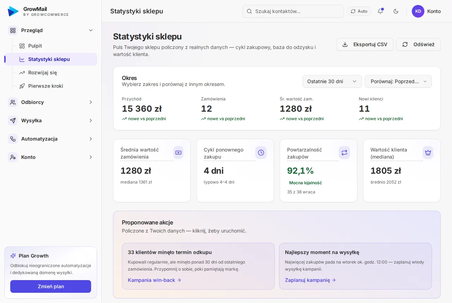Screen dimensions: 452x303
Task: Open the Porównaj comparison dropdown
Action: click(398, 81)
